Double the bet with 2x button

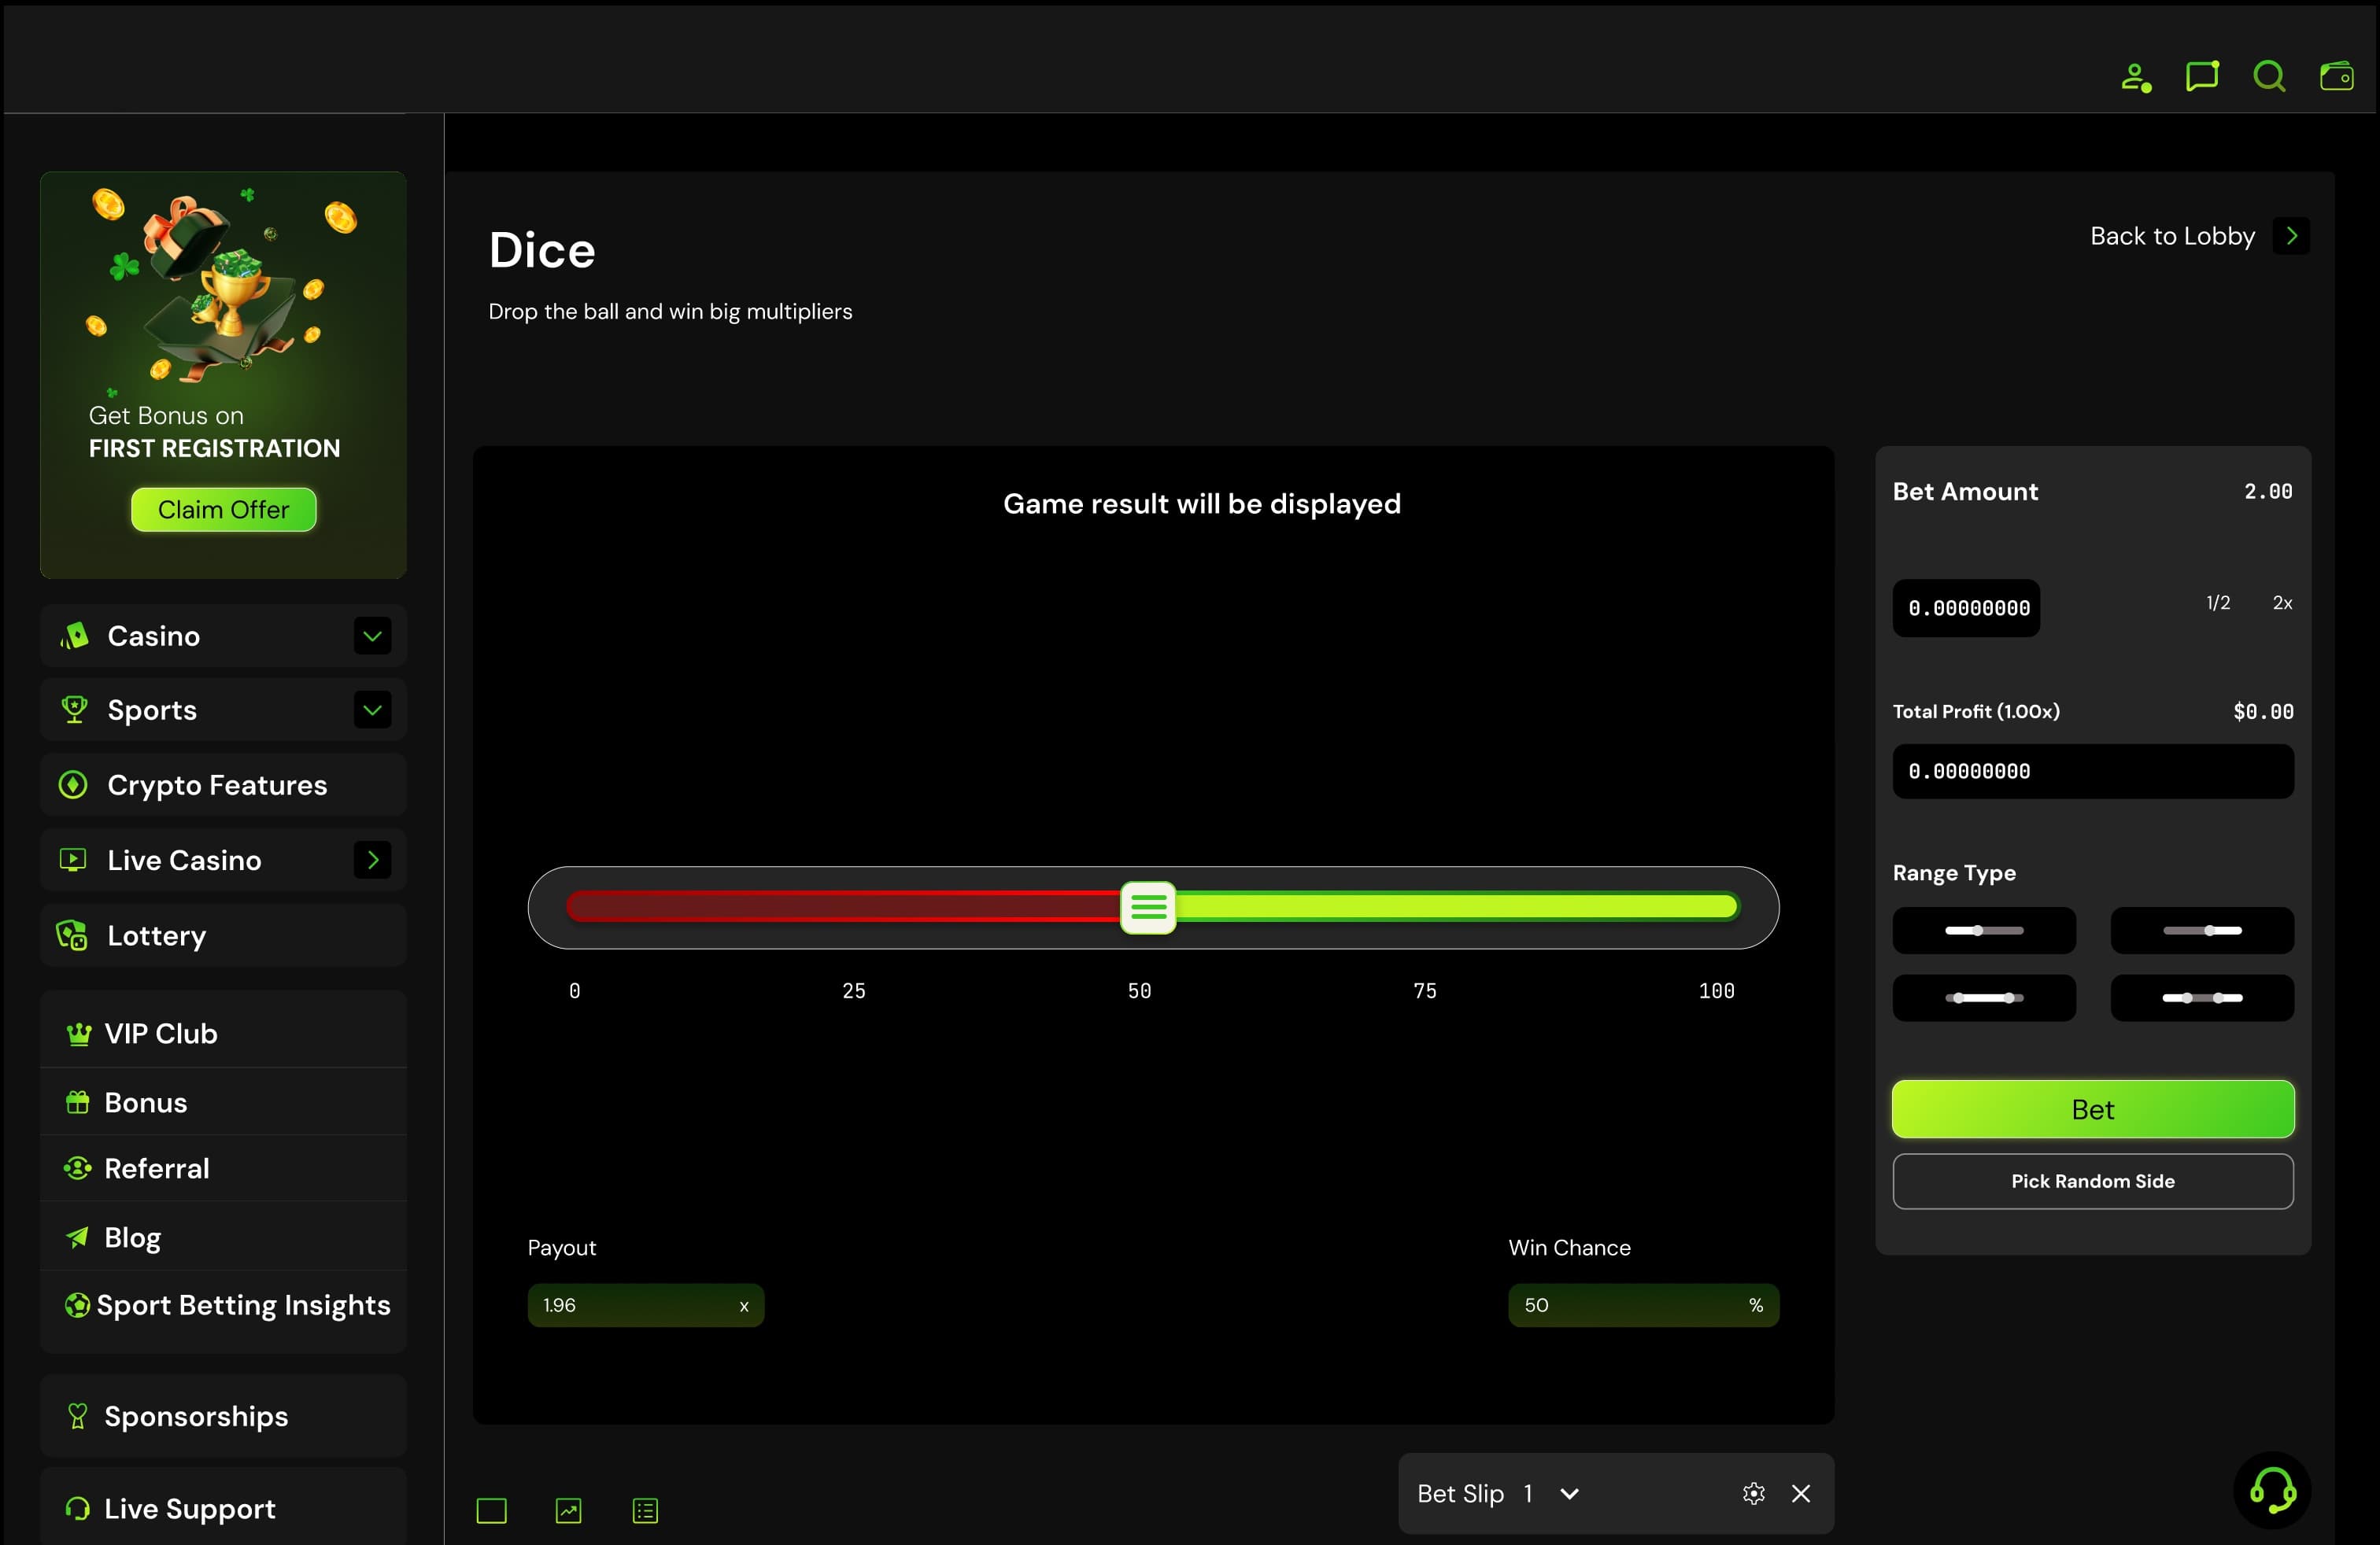(2282, 603)
